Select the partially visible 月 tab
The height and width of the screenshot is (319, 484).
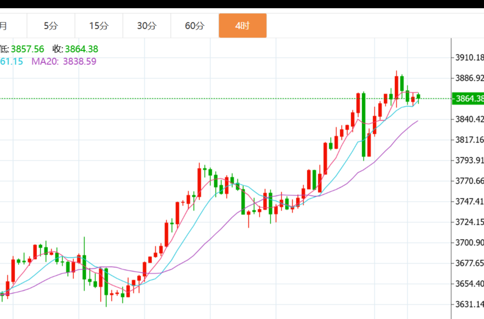tap(5, 26)
